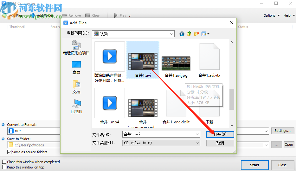
Task: Click the Options dropdown arrow
Action: coord(279,15)
